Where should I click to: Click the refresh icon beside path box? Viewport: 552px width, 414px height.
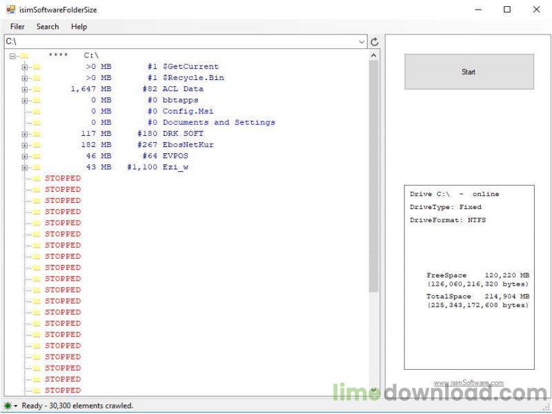(x=375, y=42)
